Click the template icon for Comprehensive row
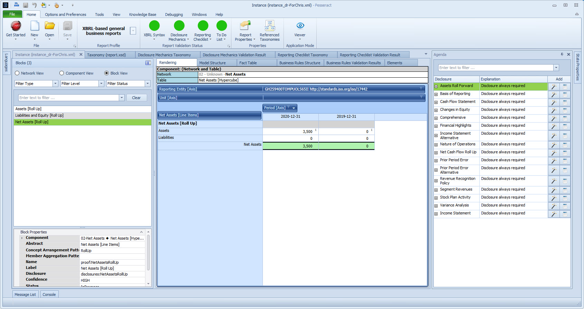This screenshot has width=584, height=309. 565,118
